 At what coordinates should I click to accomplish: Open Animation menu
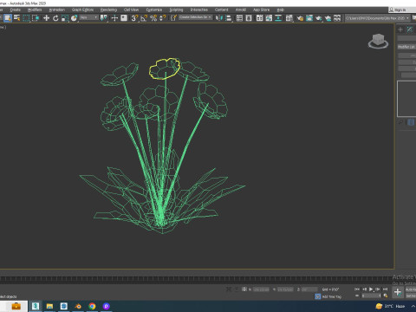click(x=57, y=10)
